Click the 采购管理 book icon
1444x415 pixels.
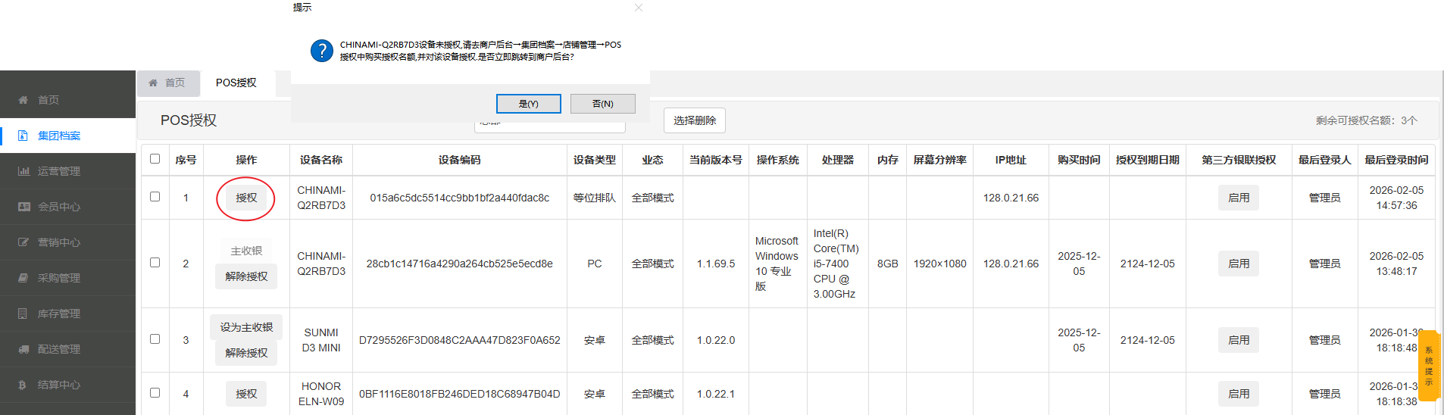[23, 278]
